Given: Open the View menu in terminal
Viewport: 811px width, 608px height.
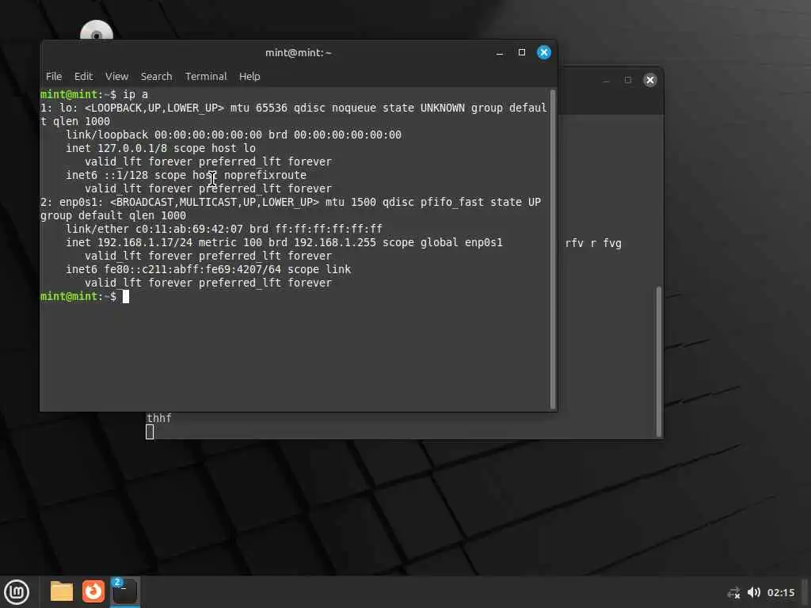Looking at the screenshot, I should tap(117, 77).
